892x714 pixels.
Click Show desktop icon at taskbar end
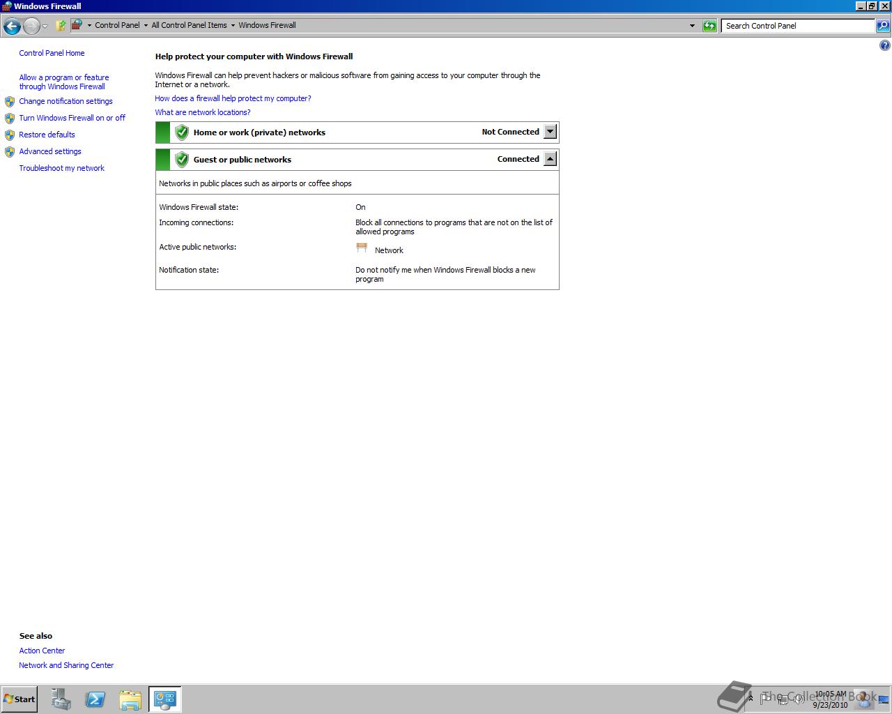click(884, 699)
